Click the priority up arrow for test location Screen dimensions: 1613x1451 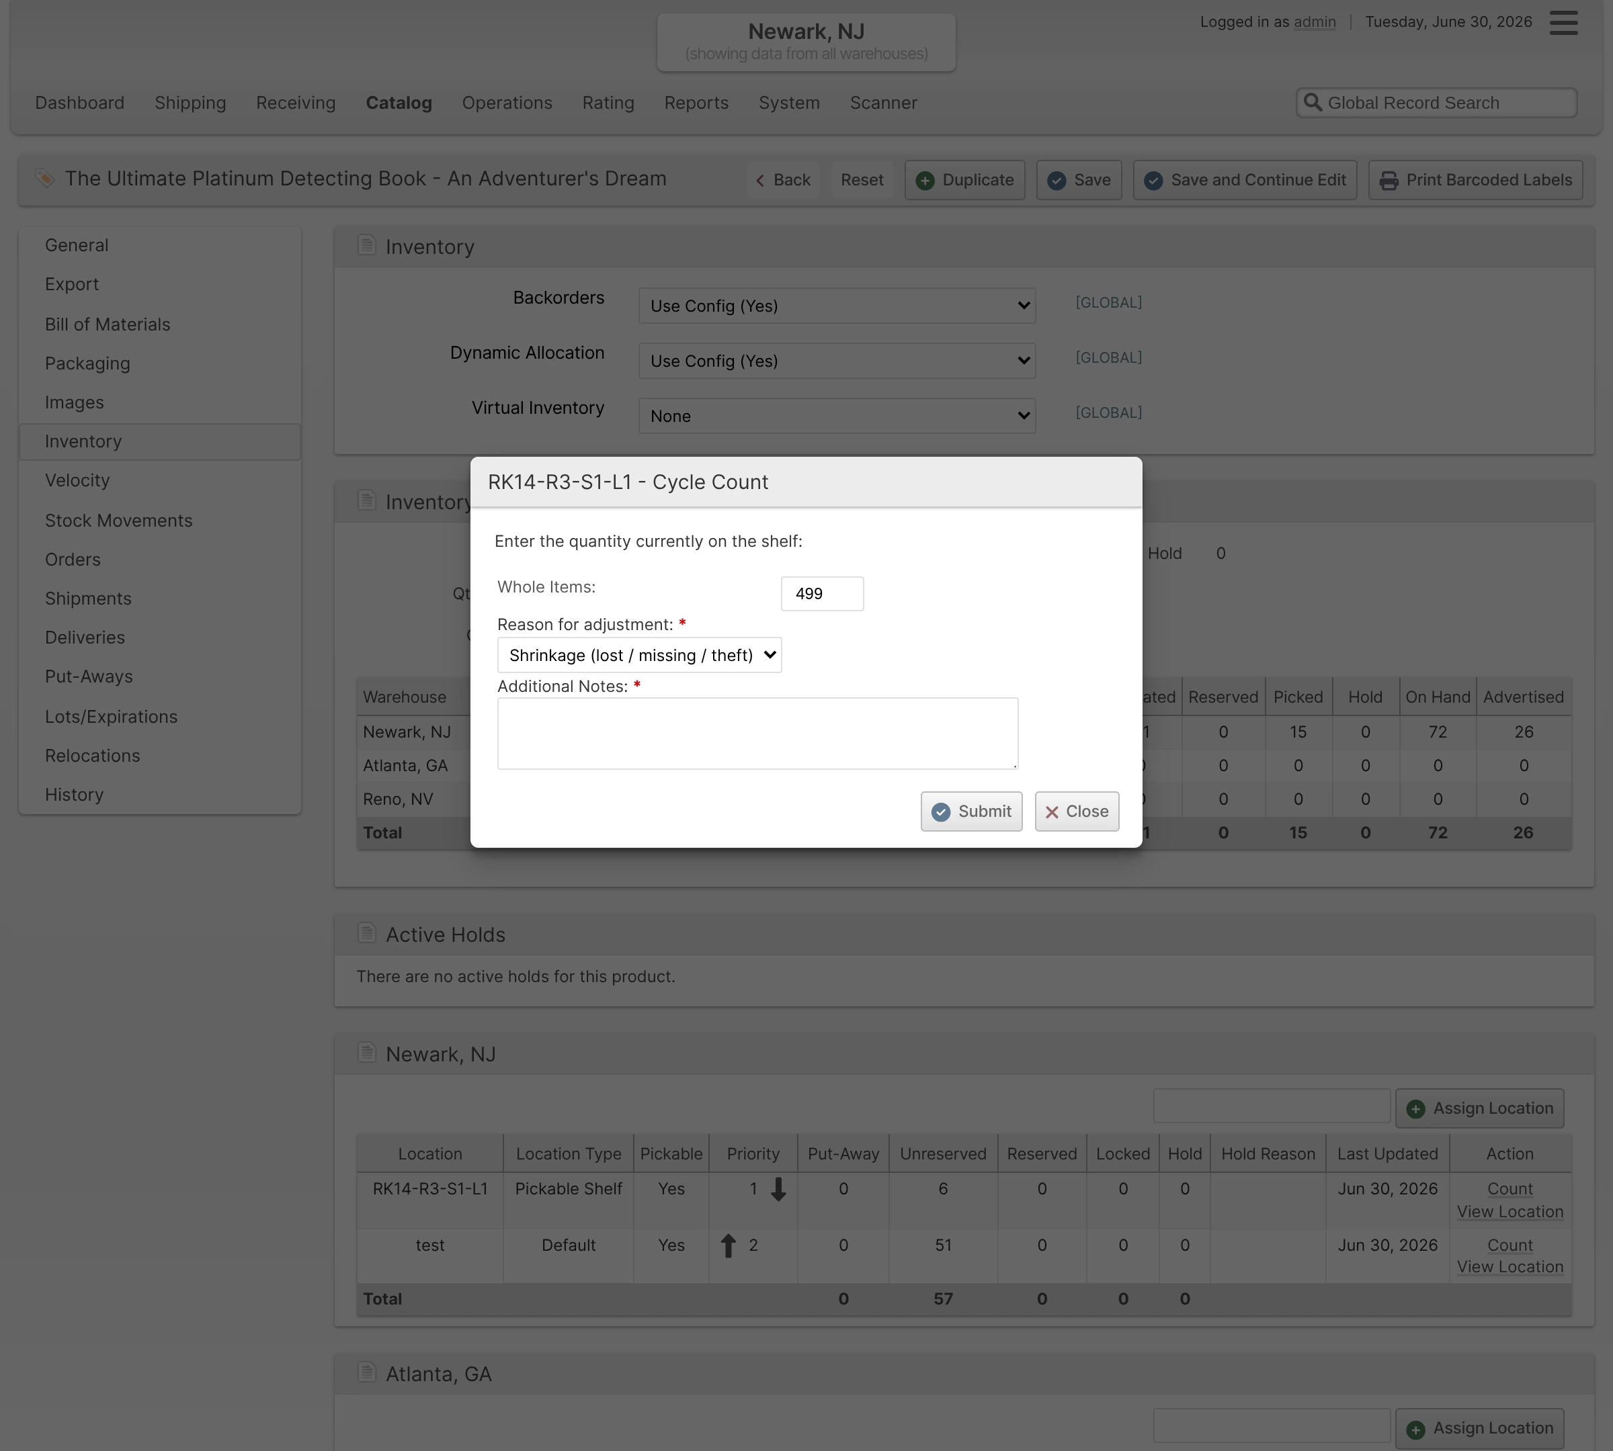click(x=729, y=1245)
